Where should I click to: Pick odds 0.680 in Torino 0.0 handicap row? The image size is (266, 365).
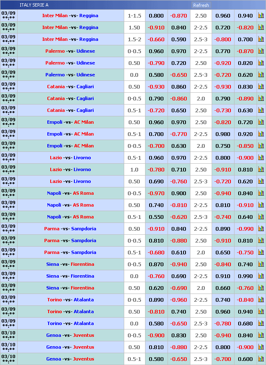coord(245,323)
